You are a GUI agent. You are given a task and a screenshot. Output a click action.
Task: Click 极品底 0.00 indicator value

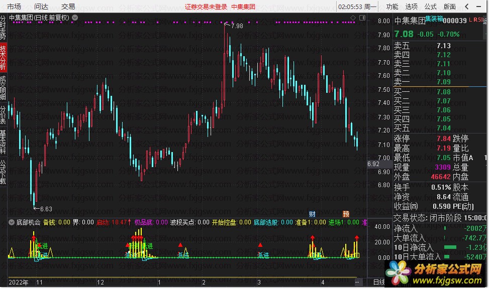click(151, 222)
